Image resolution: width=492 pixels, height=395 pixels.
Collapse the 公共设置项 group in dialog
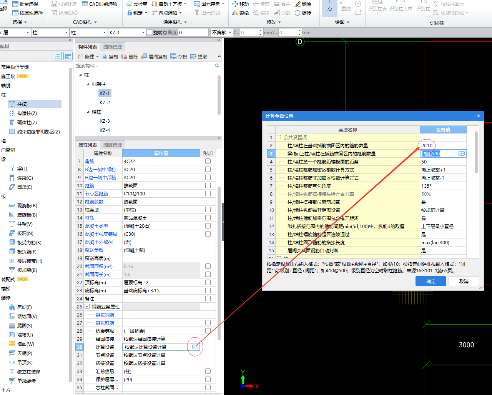click(279, 137)
